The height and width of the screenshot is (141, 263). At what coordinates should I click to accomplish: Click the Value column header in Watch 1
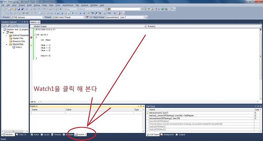pos(99,110)
